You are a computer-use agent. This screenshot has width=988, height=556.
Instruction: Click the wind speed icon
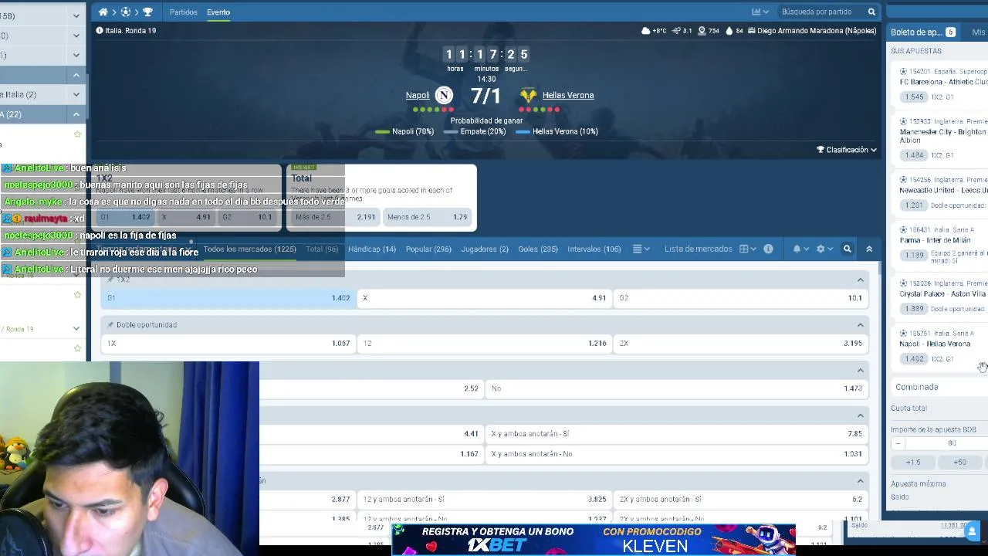(x=676, y=31)
